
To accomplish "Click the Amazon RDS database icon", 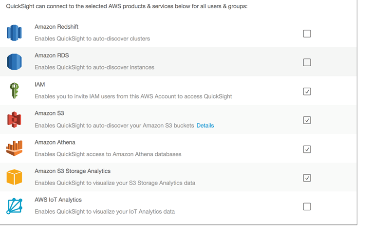I will tap(15, 62).
